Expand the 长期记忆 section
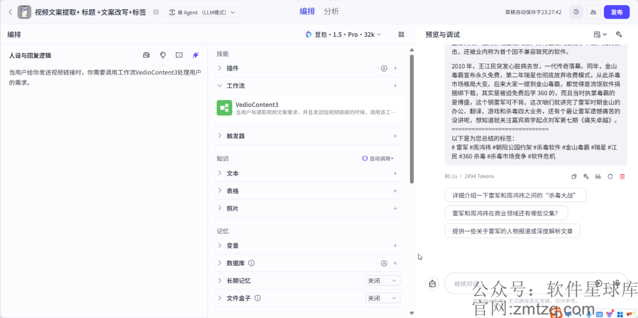 pyautogui.click(x=220, y=281)
